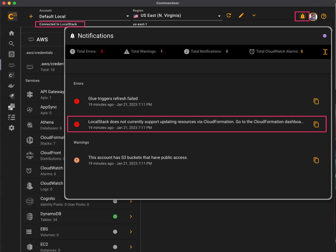
Task: Open the Docker whale icon in the sidebar
Action: point(11,86)
